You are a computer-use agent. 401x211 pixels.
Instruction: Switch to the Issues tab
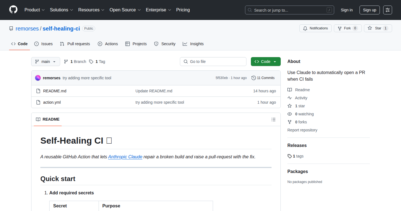pos(43,44)
